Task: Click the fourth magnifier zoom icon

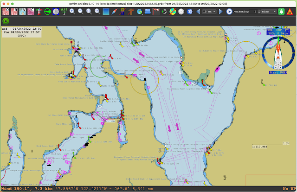Action: pos(97,12)
